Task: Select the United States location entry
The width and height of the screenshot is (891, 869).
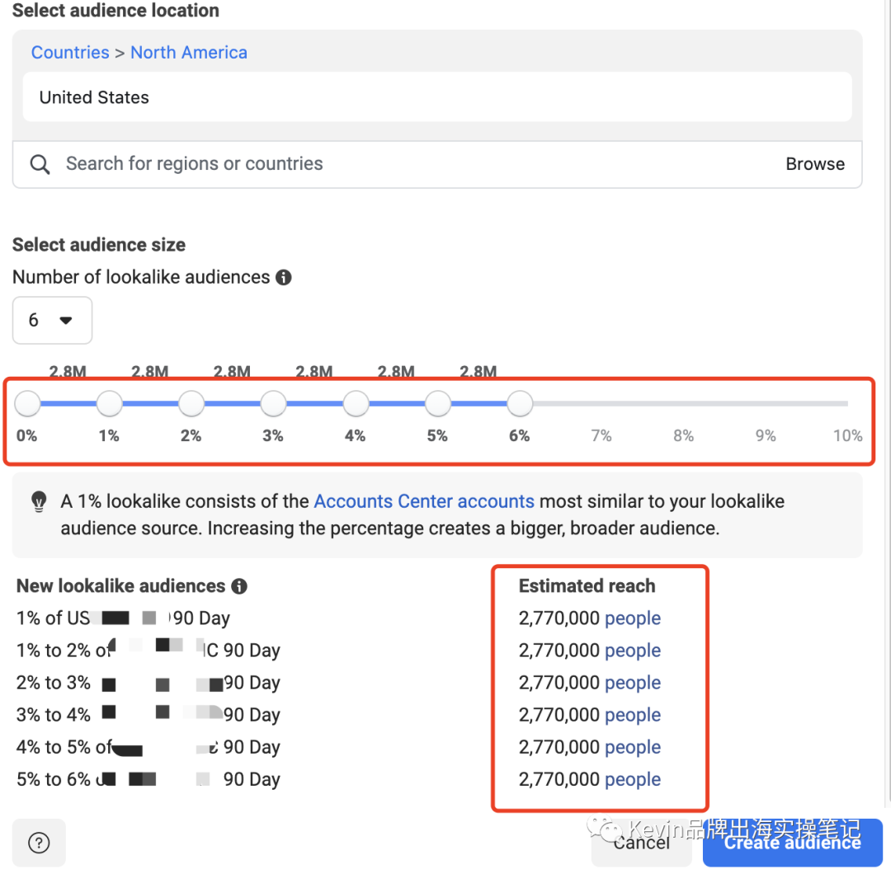Action: pyautogui.click(x=437, y=97)
